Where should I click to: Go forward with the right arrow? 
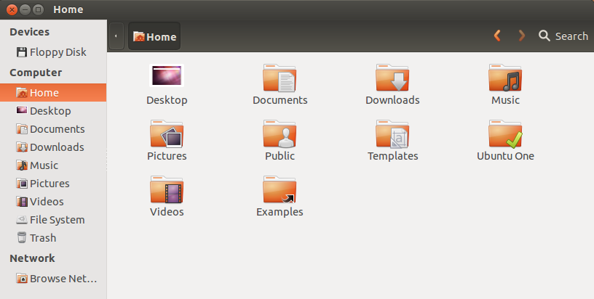pyautogui.click(x=522, y=36)
